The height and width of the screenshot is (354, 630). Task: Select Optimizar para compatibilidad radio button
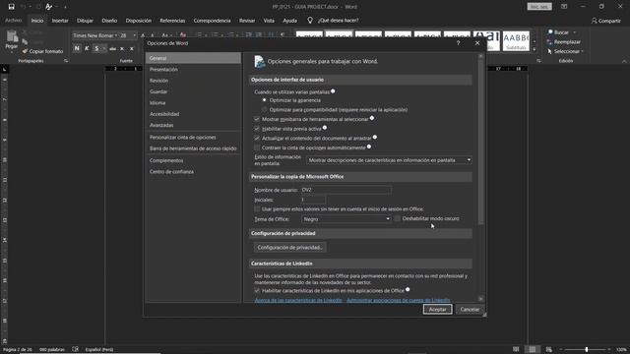click(264, 109)
